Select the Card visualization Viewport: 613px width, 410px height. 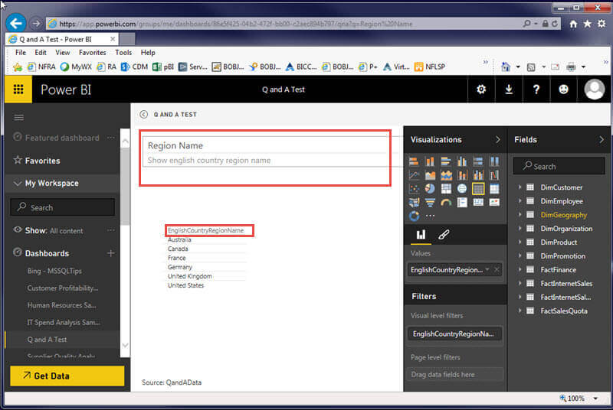(478, 202)
